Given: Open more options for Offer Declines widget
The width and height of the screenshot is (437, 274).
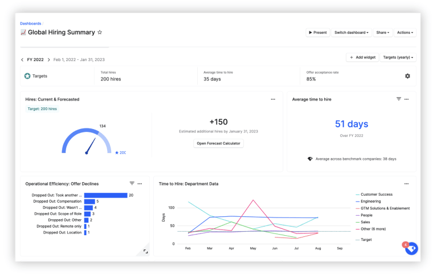Looking at the screenshot, I should point(140,184).
